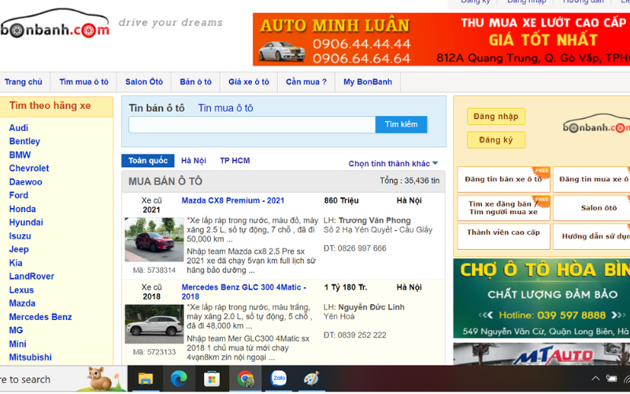Browse Daewoo cars in the sidebar
Screen dimensions: 630x394
[25, 182]
